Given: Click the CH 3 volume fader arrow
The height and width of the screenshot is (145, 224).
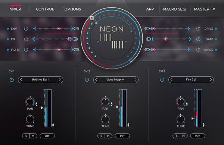Looking at the screenshot, I should 192,118.
